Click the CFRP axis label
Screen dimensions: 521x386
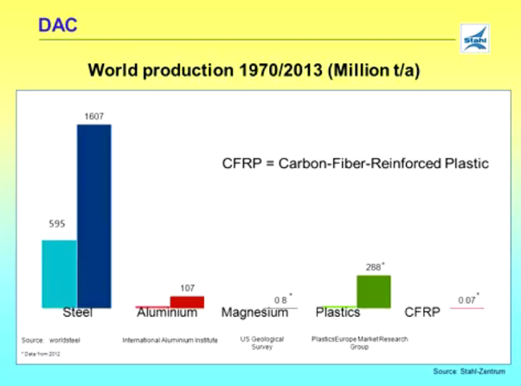click(x=424, y=312)
